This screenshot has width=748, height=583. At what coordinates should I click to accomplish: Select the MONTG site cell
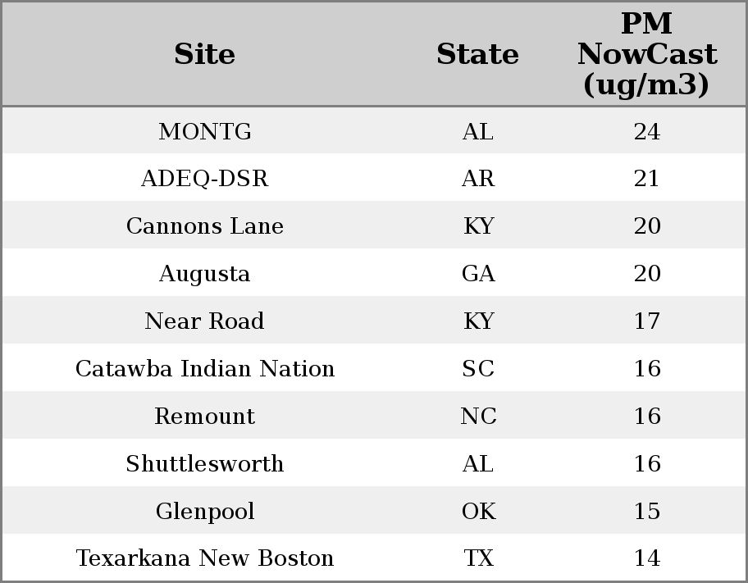(x=205, y=132)
